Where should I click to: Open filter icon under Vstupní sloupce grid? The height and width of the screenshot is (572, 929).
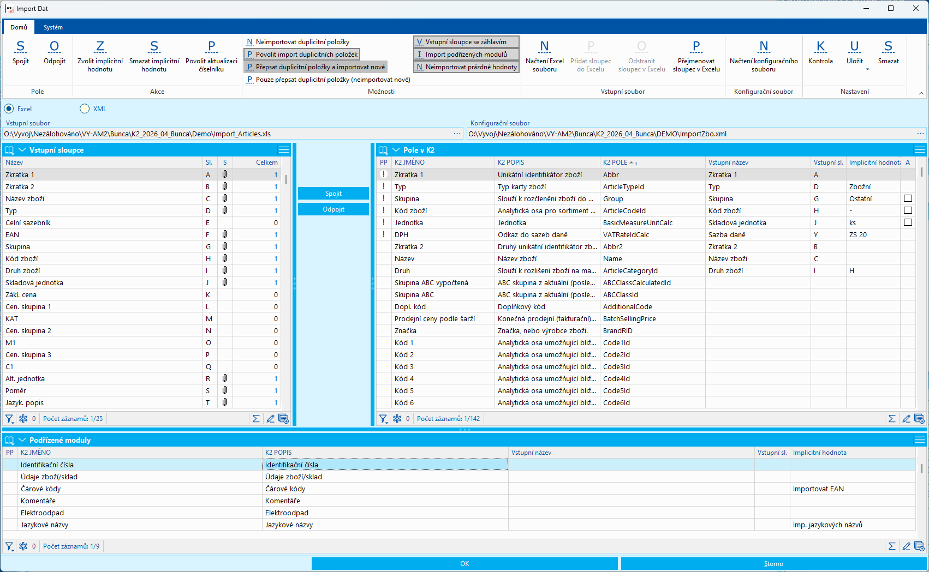(9, 419)
